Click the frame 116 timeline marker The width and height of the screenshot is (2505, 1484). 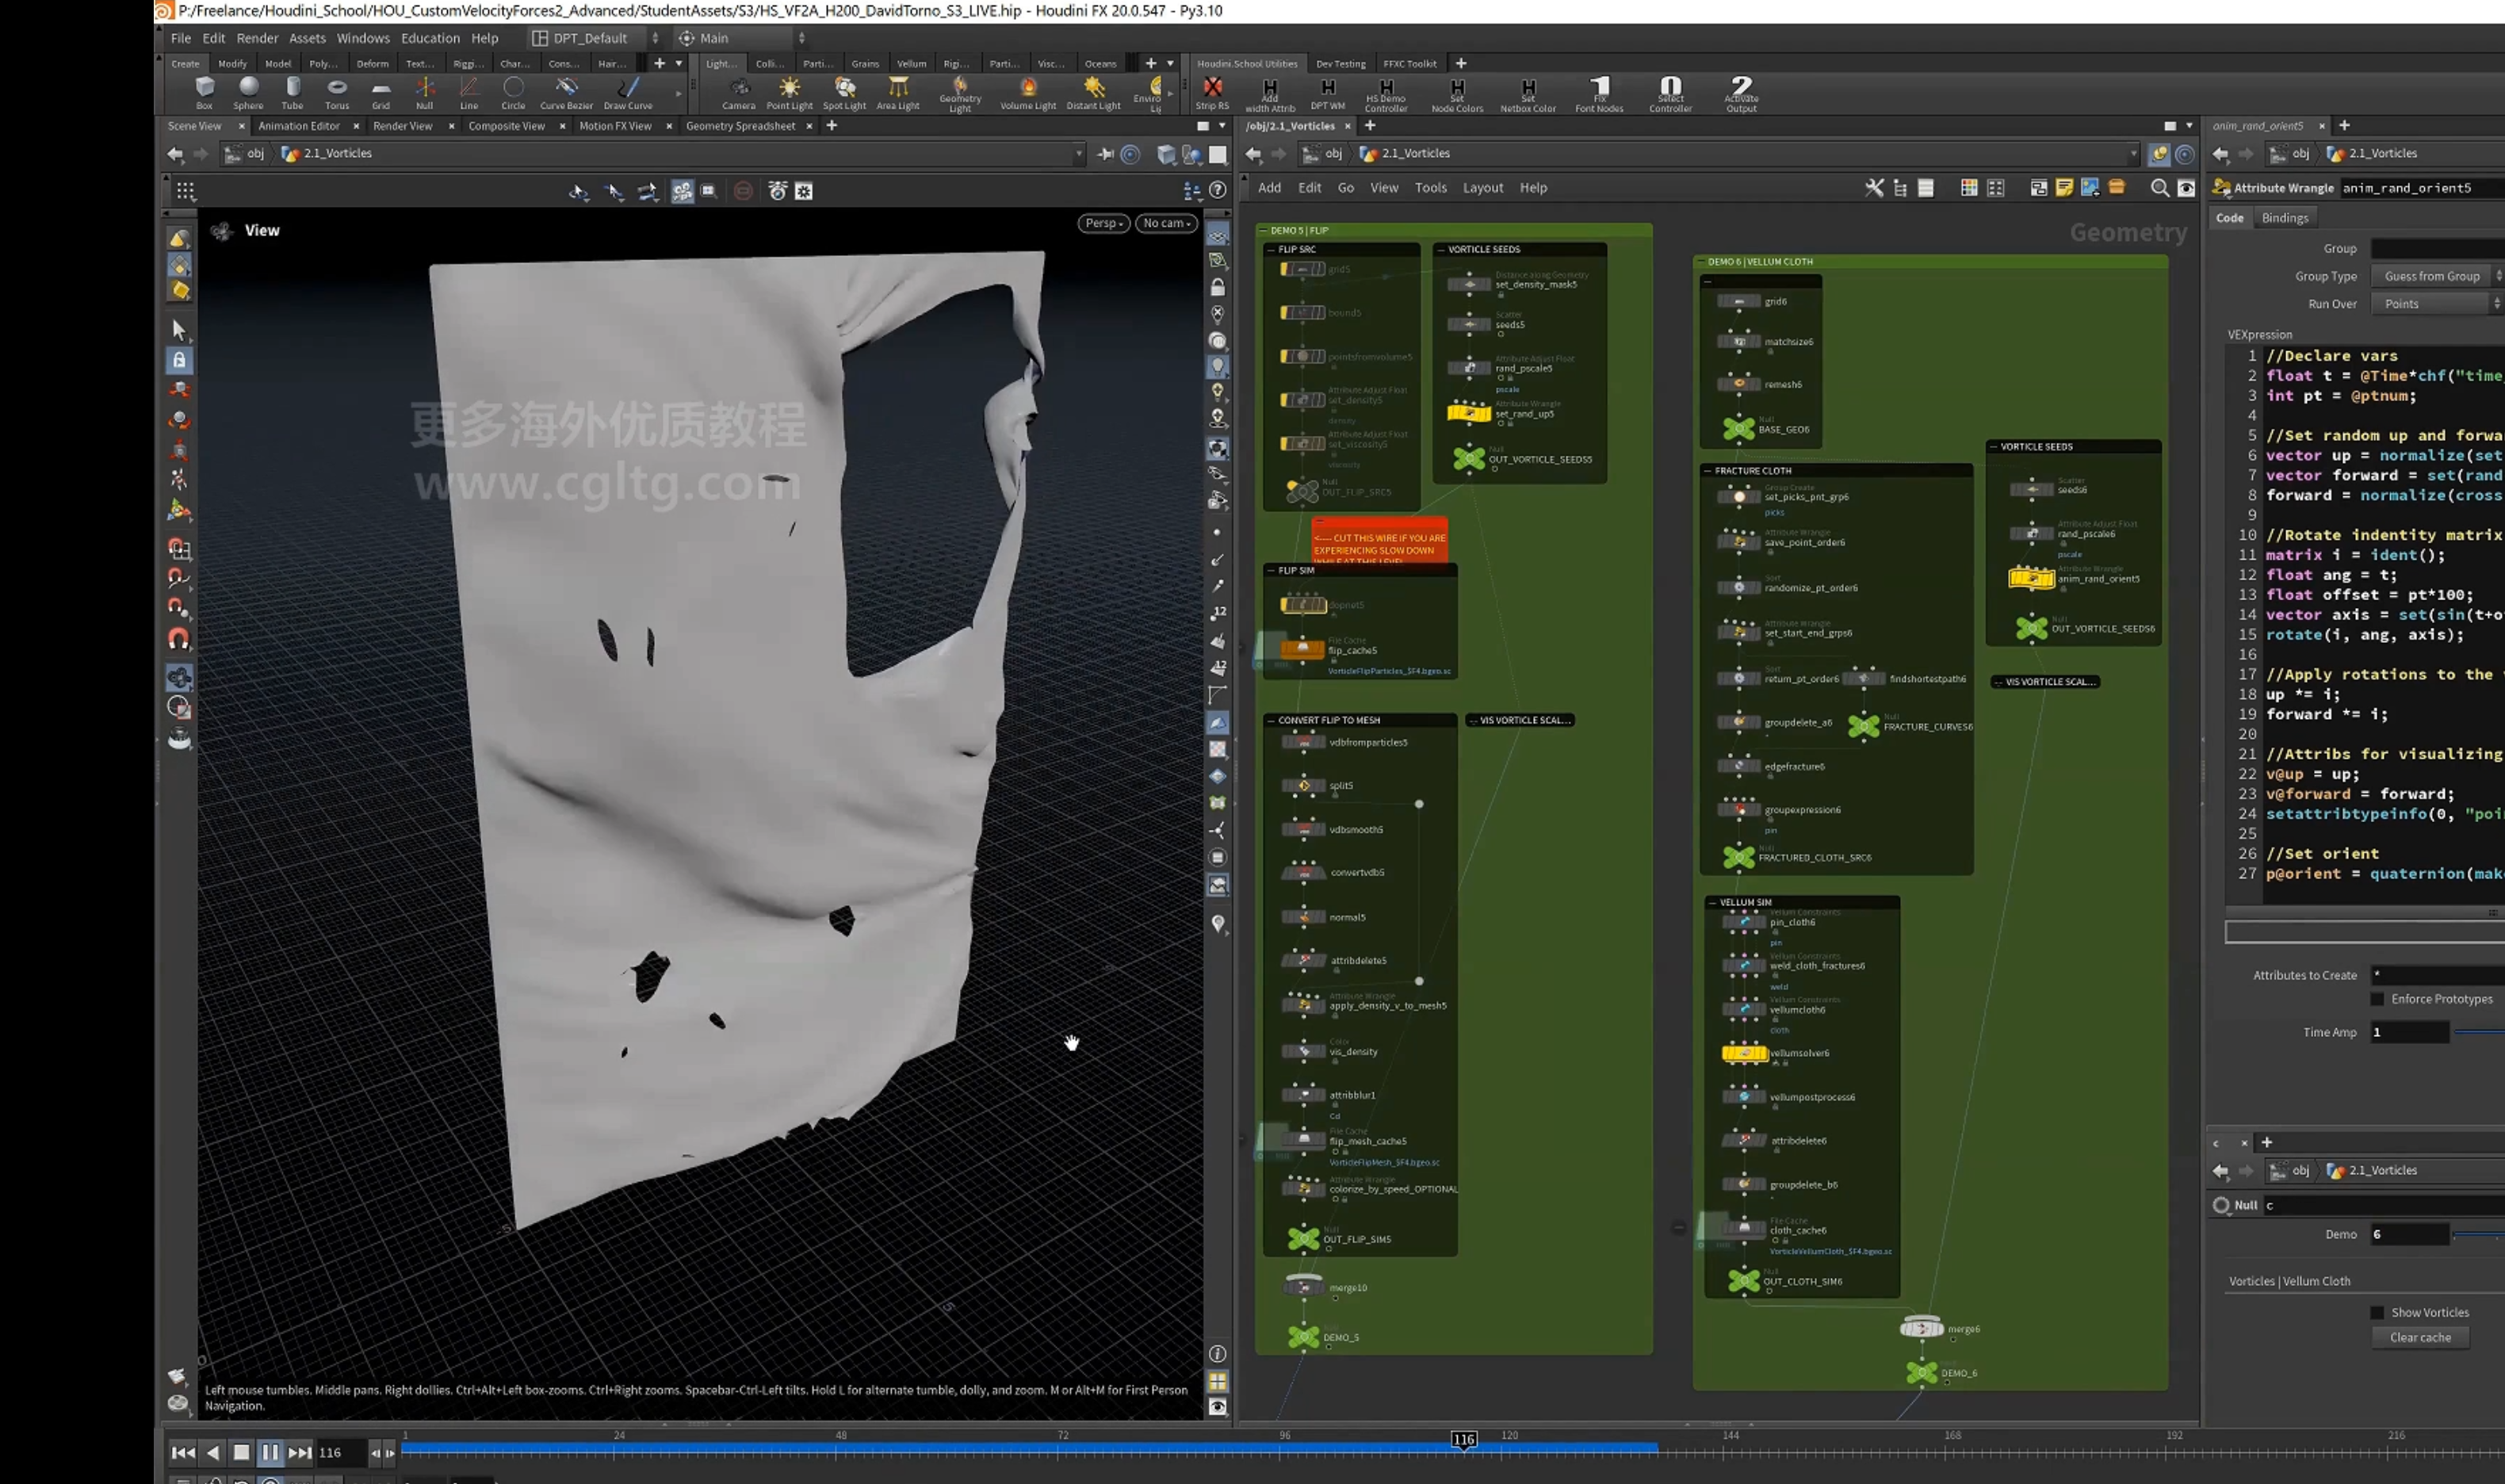pyautogui.click(x=1464, y=1439)
